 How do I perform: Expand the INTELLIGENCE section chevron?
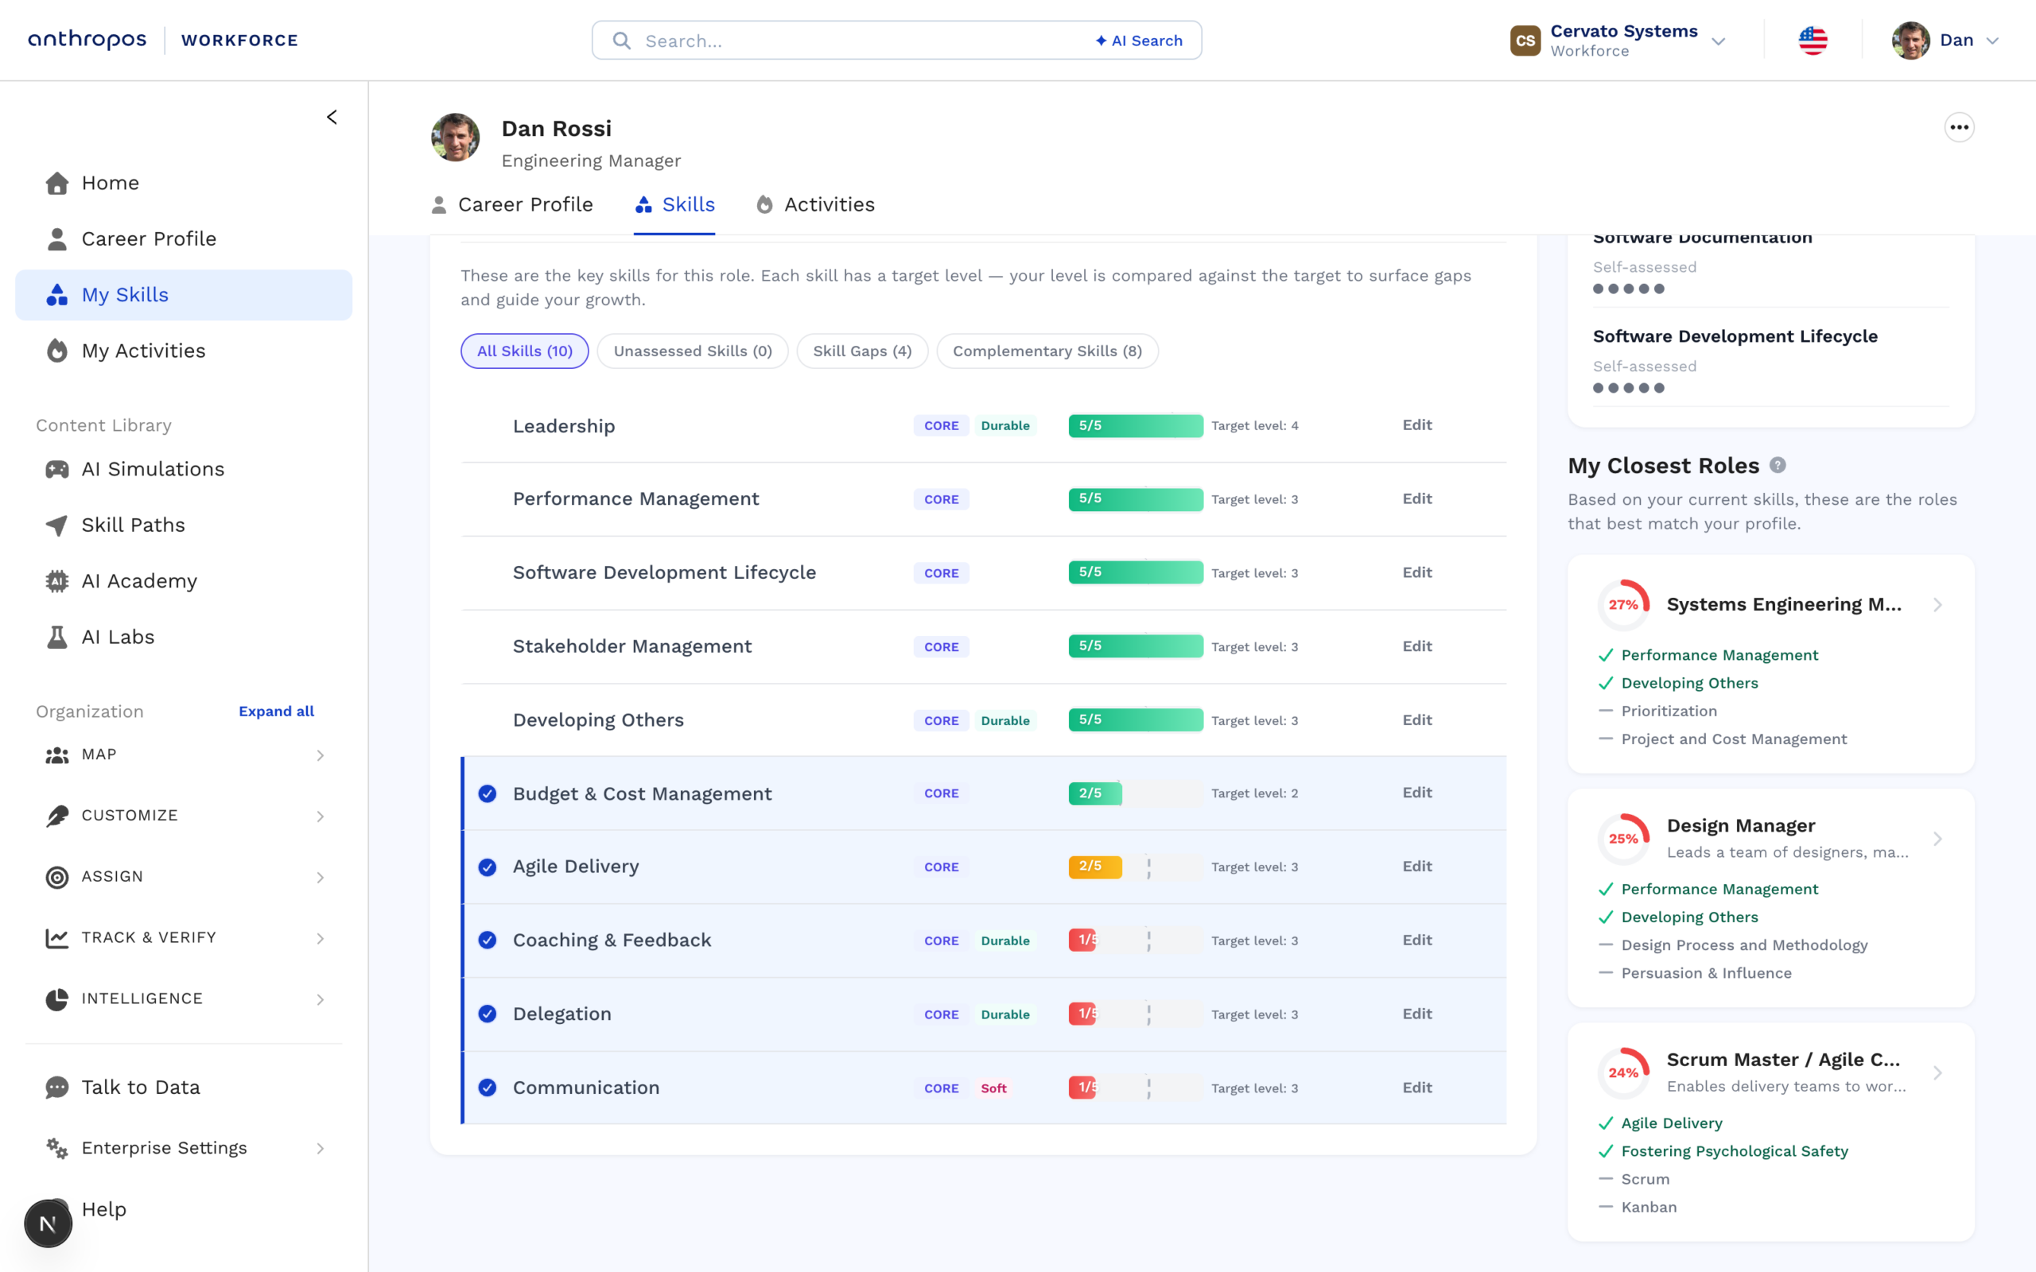click(x=321, y=999)
